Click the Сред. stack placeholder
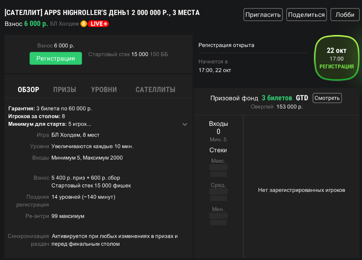 point(218,194)
